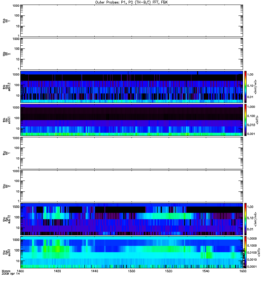The image size is (263, 281).
Task: Click the empty thb fff 1 panel
Action: point(131,21)
